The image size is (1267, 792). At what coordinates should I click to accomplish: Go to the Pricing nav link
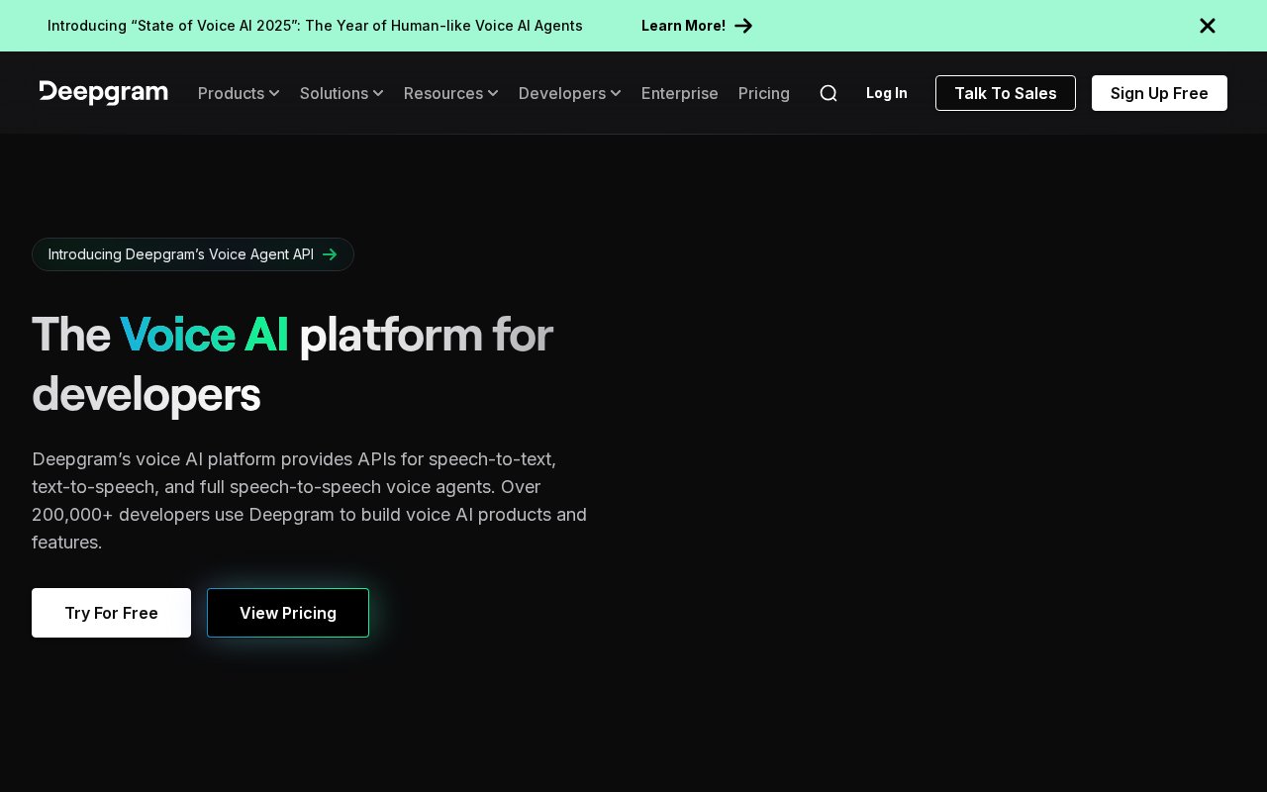click(764, 93)
